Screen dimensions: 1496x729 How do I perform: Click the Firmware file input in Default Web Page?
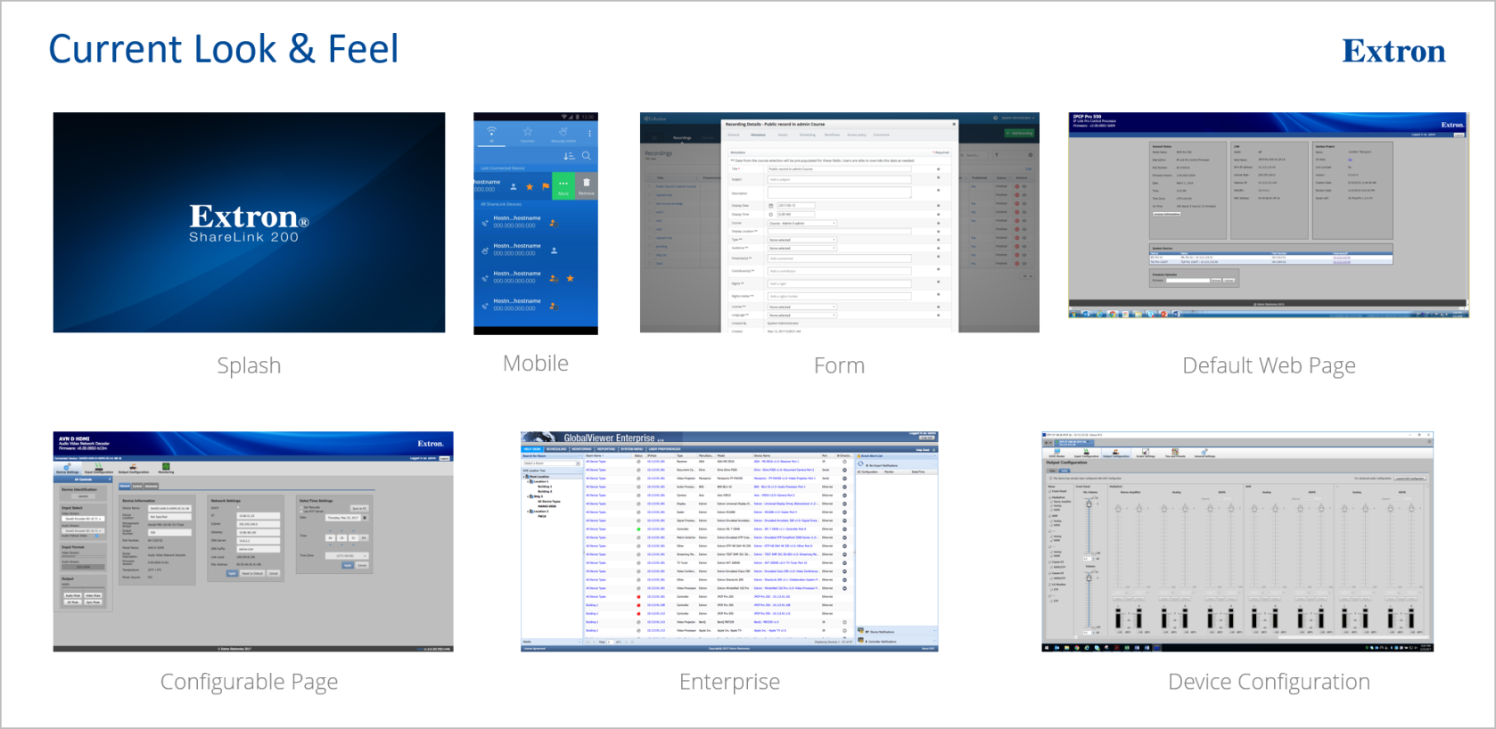[1188, 281]
